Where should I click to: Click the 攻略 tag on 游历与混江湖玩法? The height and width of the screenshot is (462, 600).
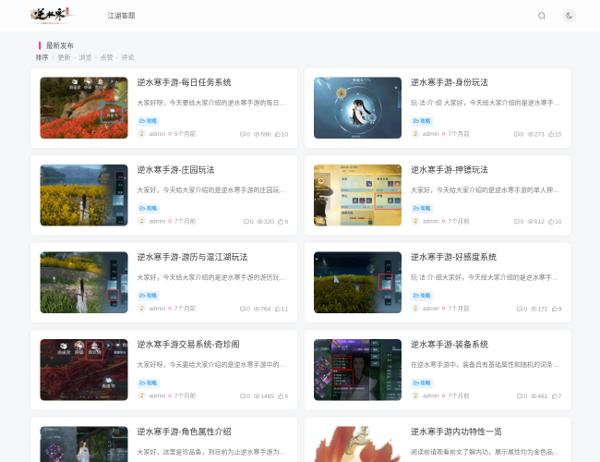(149, 295)
